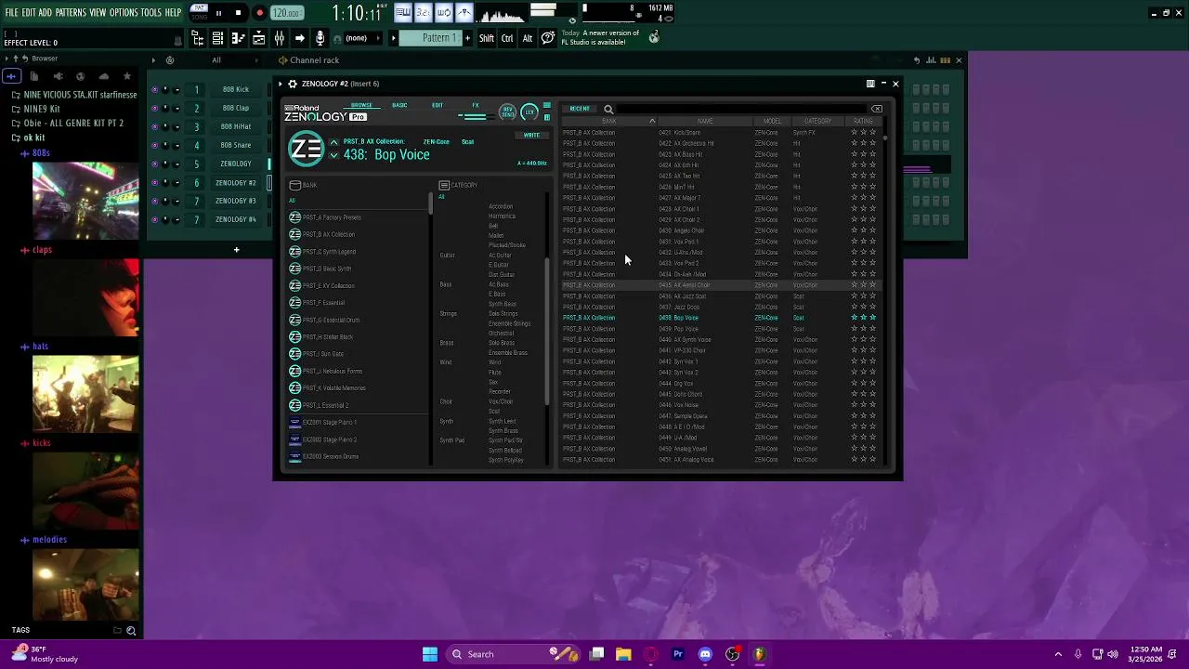
Task: Click the record button
Action: pos(259,13)
